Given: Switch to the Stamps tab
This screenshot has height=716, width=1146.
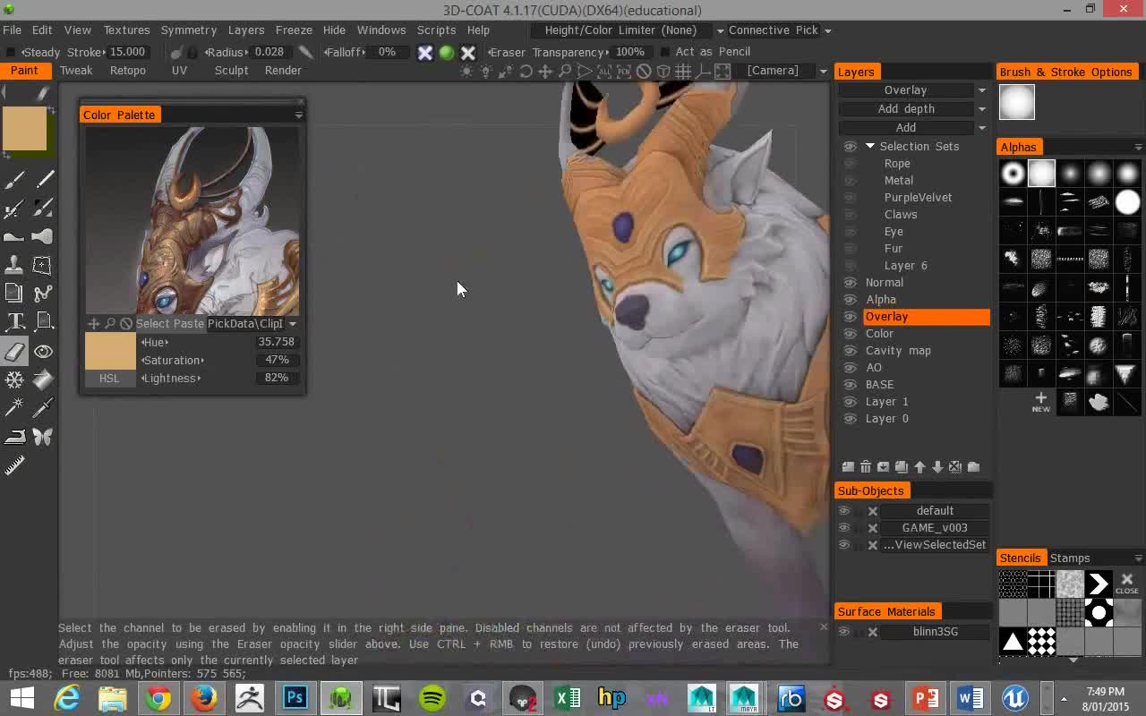Looking at the screenshot, I should coord(1070,558).
